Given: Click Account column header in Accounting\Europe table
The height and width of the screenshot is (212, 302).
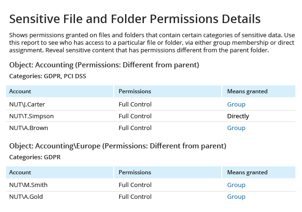Looking at the screenshot, I should click(x=60, y=172).
